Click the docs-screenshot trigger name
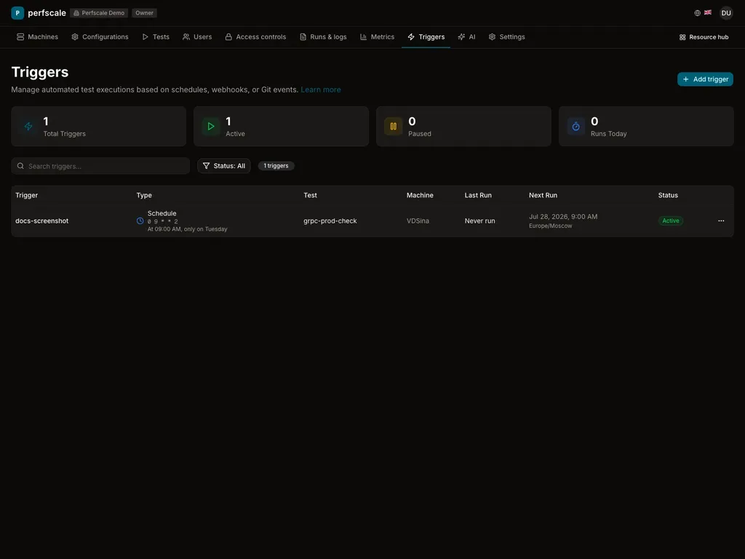The image size is (745, 559). pyautogui.click(x=41, y=221)
